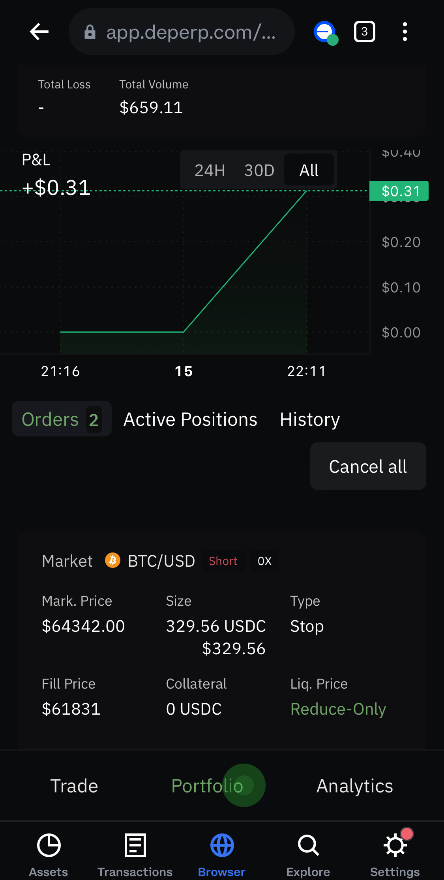
Task: Cancel all open orders
Action: 368,466
